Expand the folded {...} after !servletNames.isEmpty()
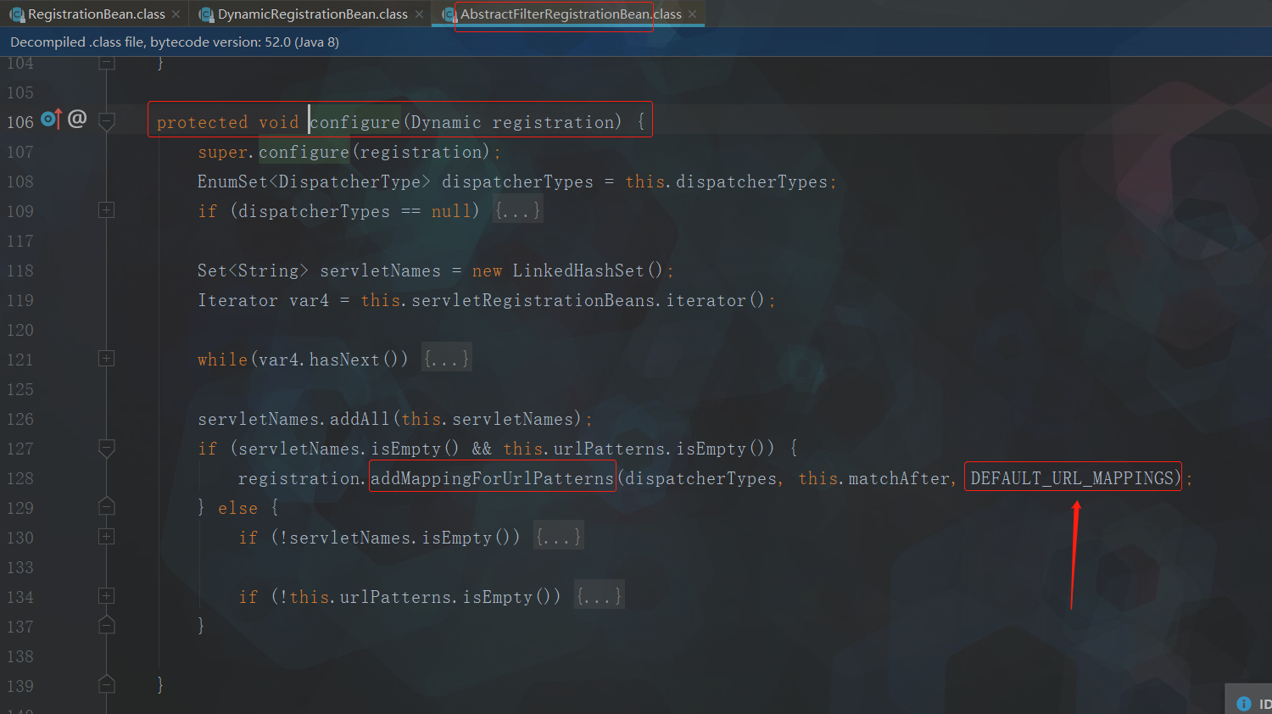Viewport: 1272px width, 714px height. [x=558, y=537]
